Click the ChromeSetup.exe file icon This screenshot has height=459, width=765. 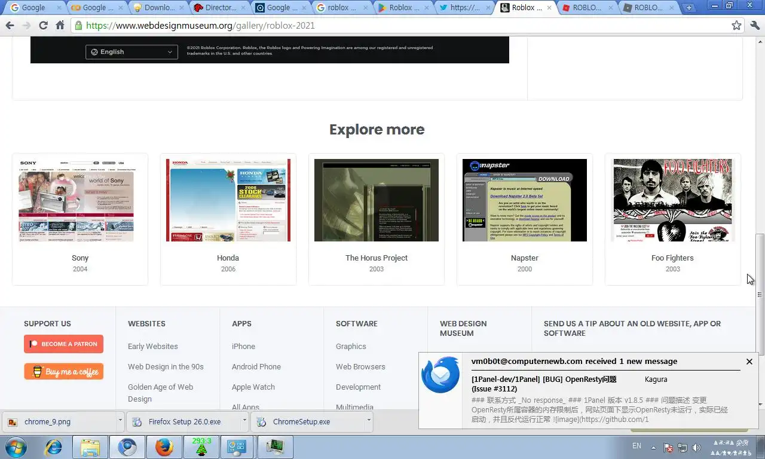261,422
